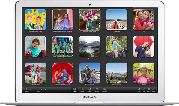
Task: Click the Add To icon
Action: (149, 89)
